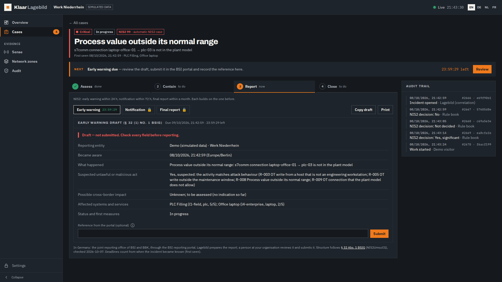Click the cases count badge showing 4
Screen dimensions: 502x282
coord(56,32)
